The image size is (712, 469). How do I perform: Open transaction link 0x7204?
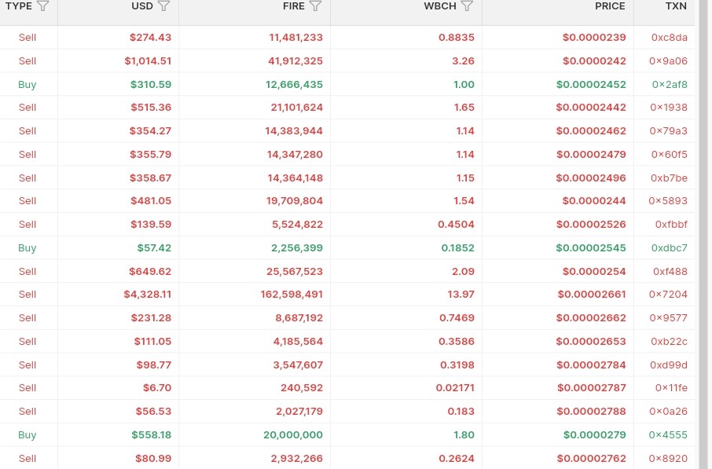(668, 294)
